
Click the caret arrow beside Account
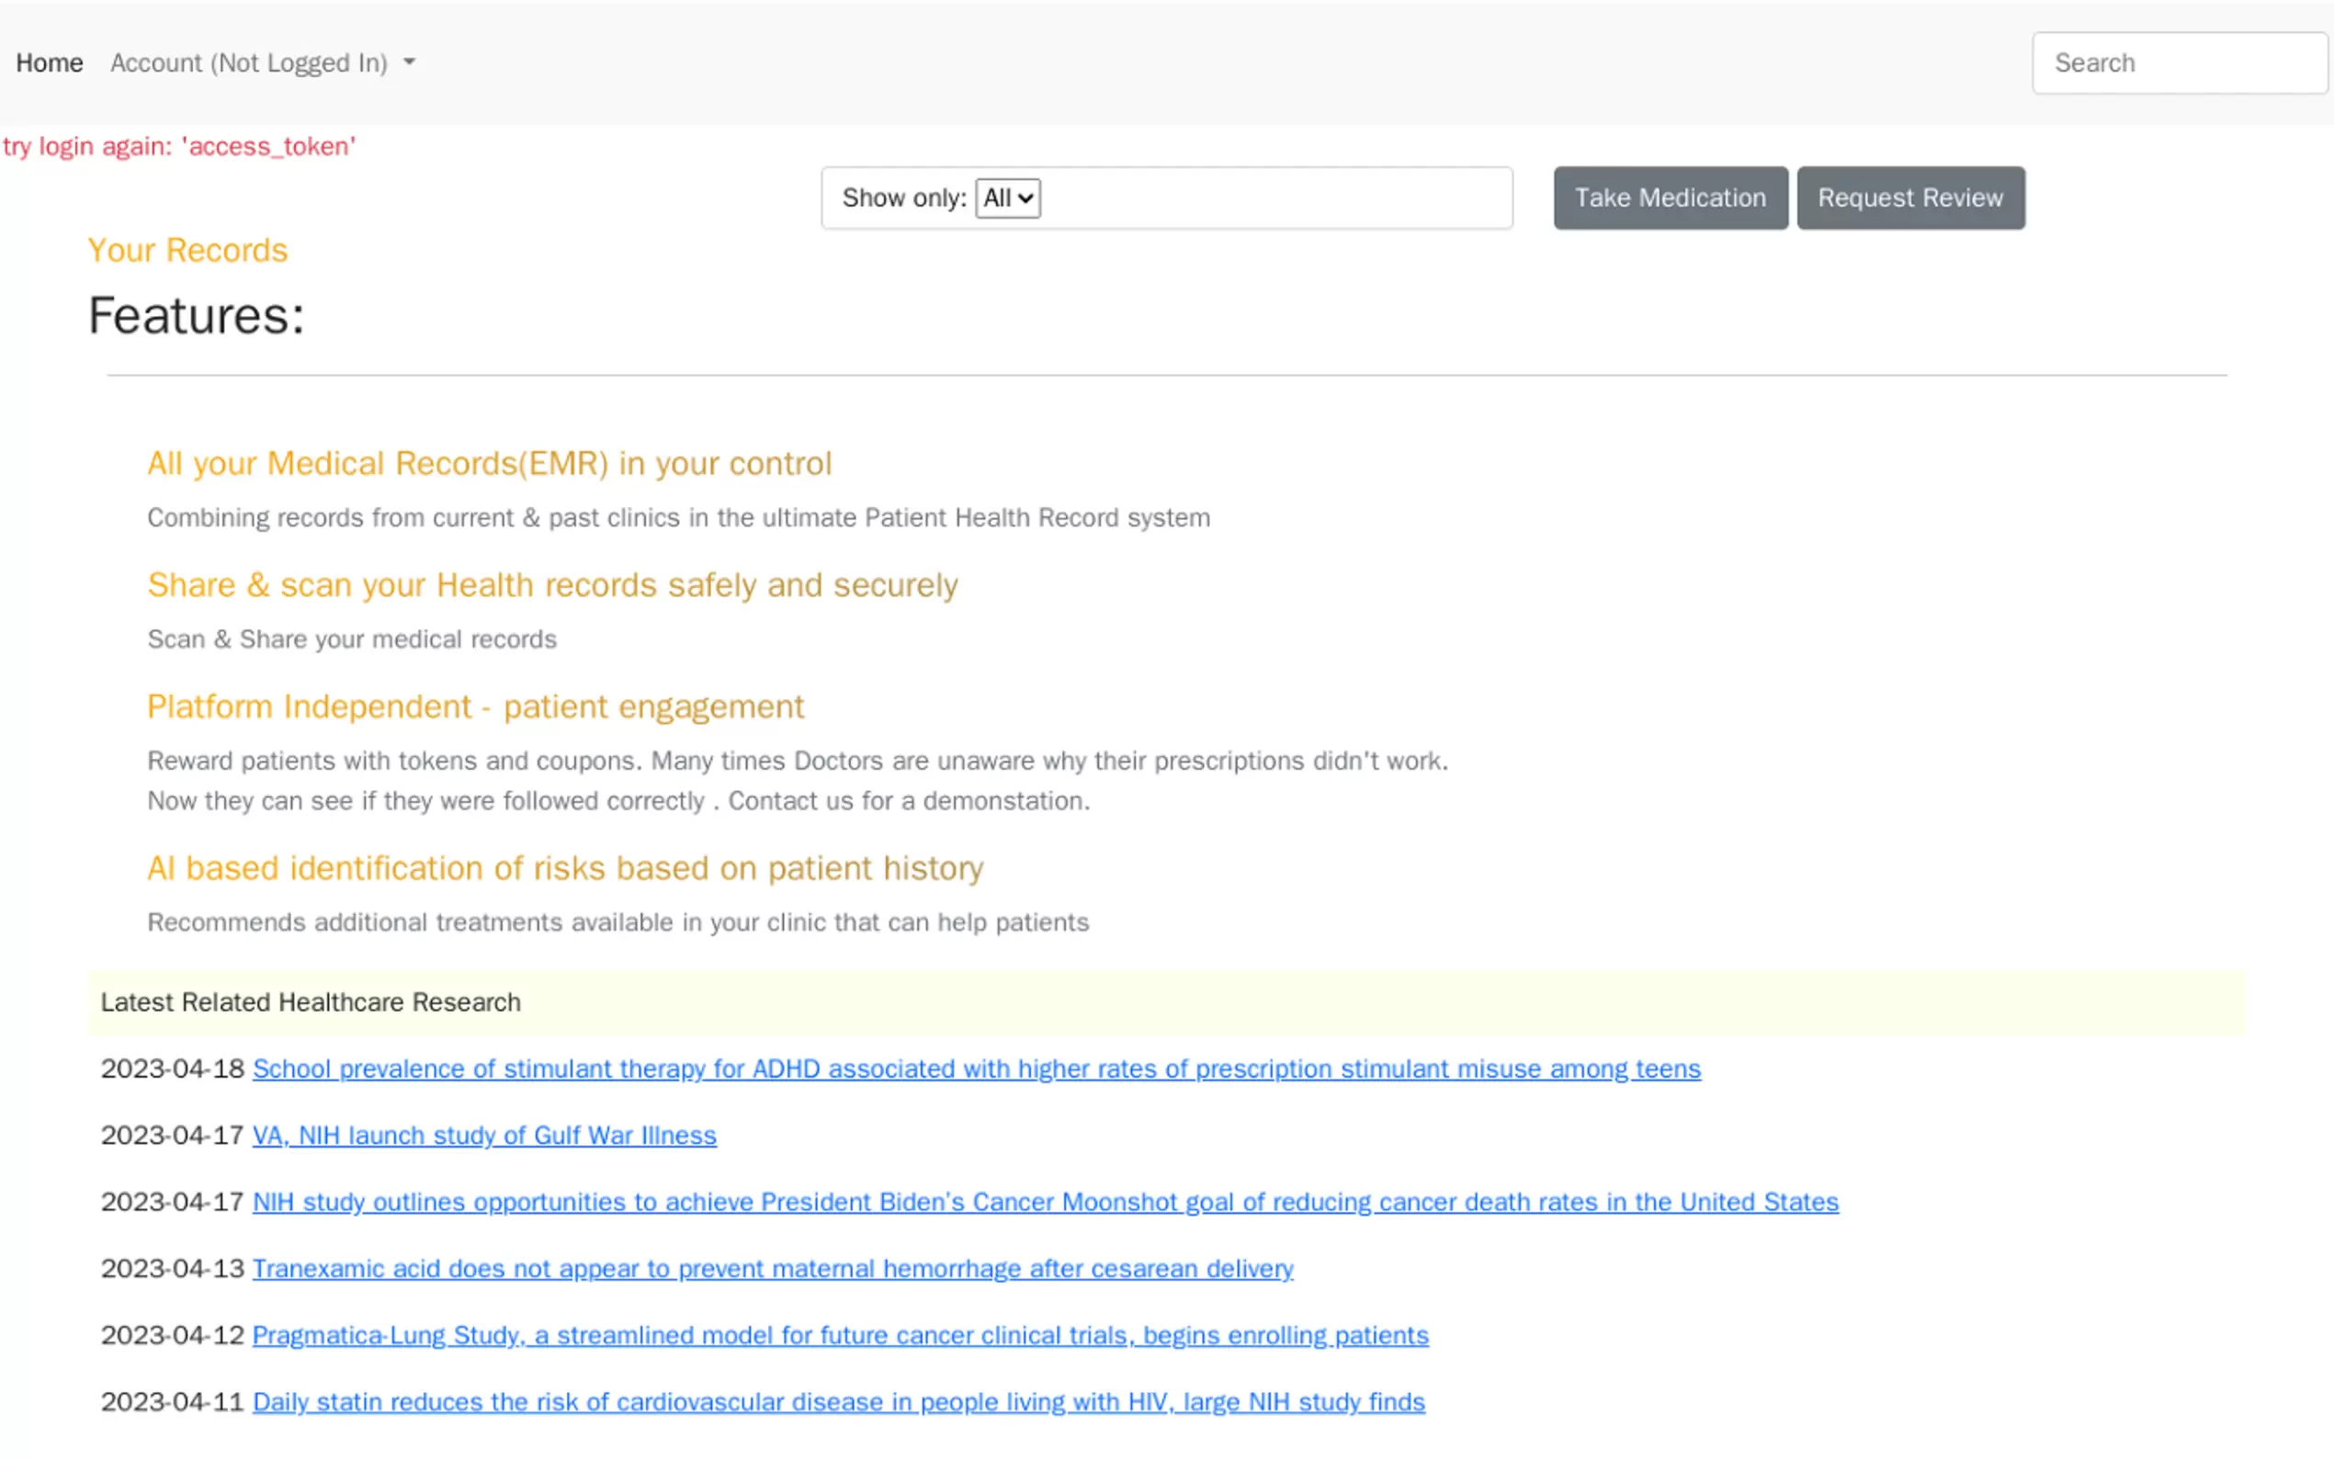[x=409, y=62]
